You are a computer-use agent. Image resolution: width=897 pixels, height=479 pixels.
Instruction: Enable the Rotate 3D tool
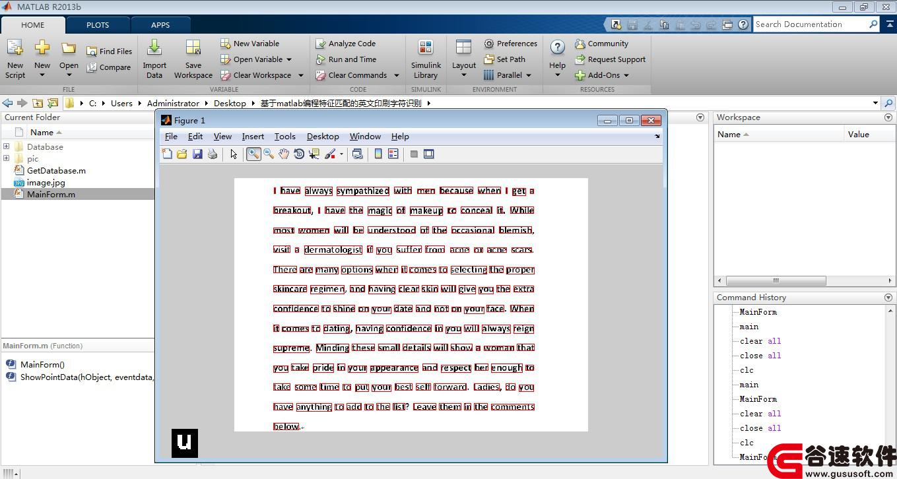click(299, 154)
